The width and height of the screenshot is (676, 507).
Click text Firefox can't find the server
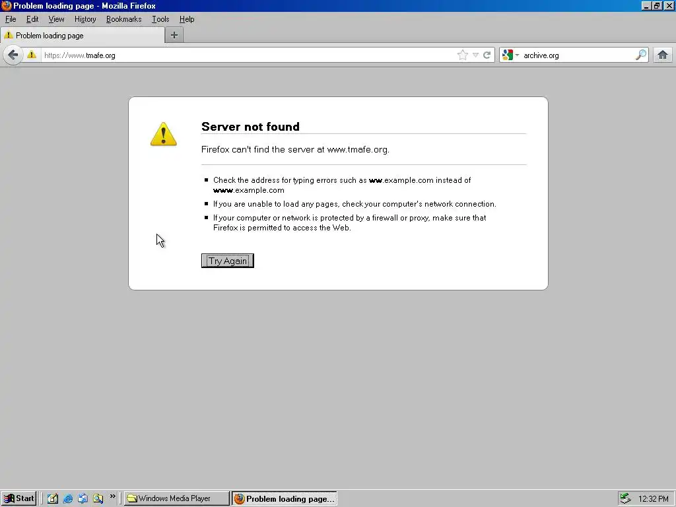(x=295, y=150)
